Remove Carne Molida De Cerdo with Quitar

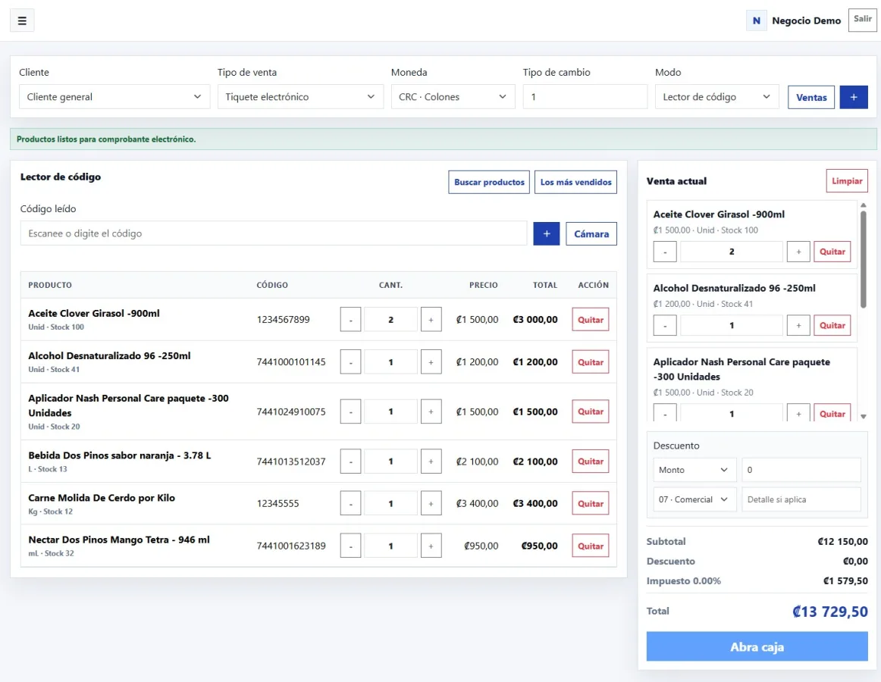[x=591, y=503]
